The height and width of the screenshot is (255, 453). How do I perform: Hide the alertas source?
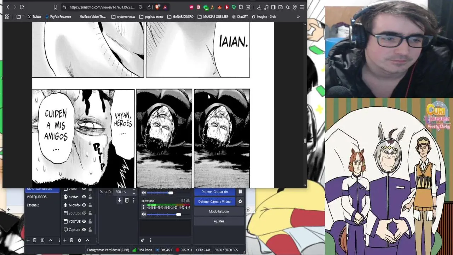84,197
